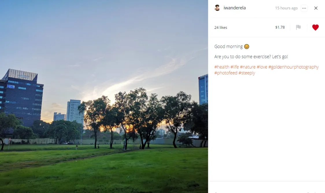Viewport: 325px width, 193px height.
Task: Open the #goldenhourphotography hashtag
Action: coord(294,67)
